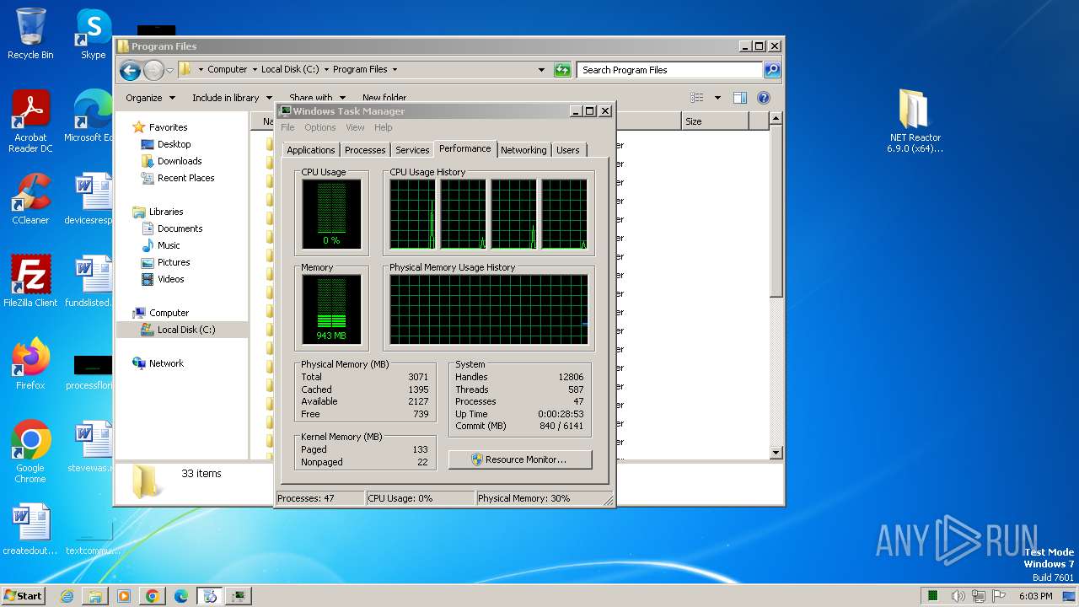Switch to the Processes tab
This screenshot has width=1079, height=607.
pos(365,150)
